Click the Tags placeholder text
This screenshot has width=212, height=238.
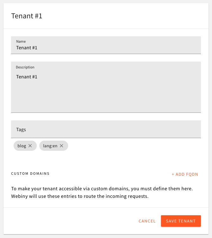click(21, 130)
